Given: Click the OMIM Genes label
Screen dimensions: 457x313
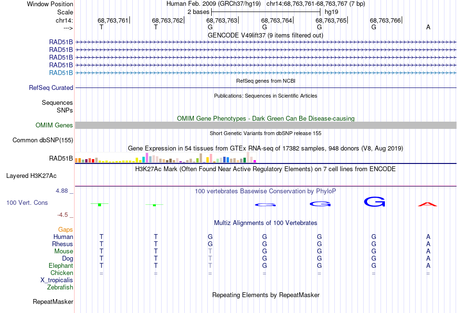Looking at the screenshot, I should (x=54, y=125).
